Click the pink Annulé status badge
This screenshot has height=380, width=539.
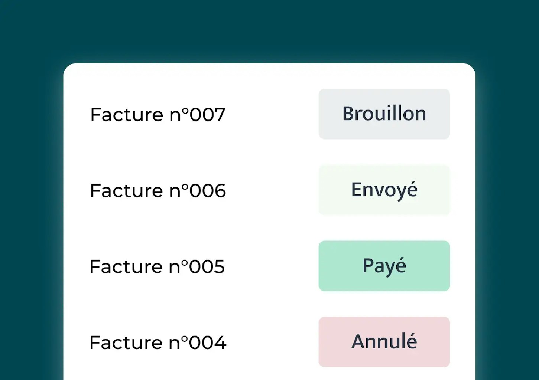point(384,342)
